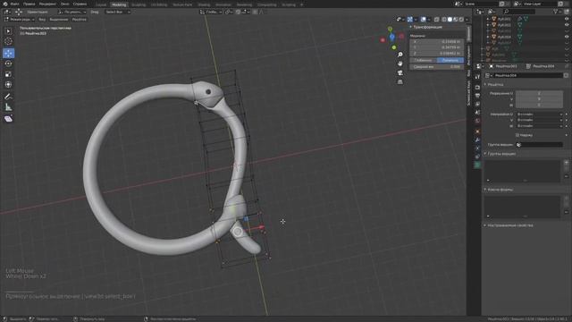The height and width of the screenshot is (322, 572).
Task: Switch to the Layout workspace tab
Action: tap(101, 4)
